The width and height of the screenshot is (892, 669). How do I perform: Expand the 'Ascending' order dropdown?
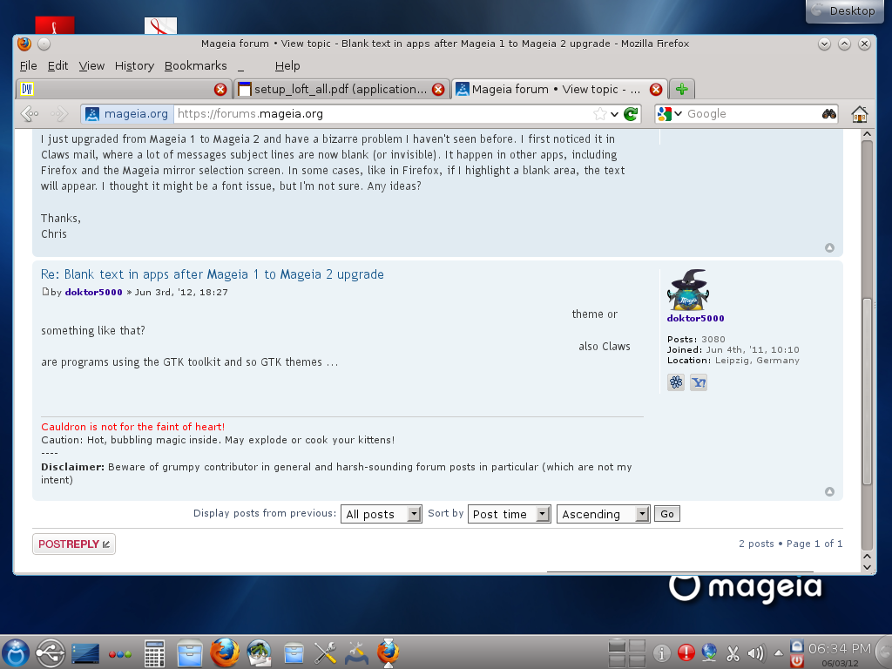coord(603,514)
